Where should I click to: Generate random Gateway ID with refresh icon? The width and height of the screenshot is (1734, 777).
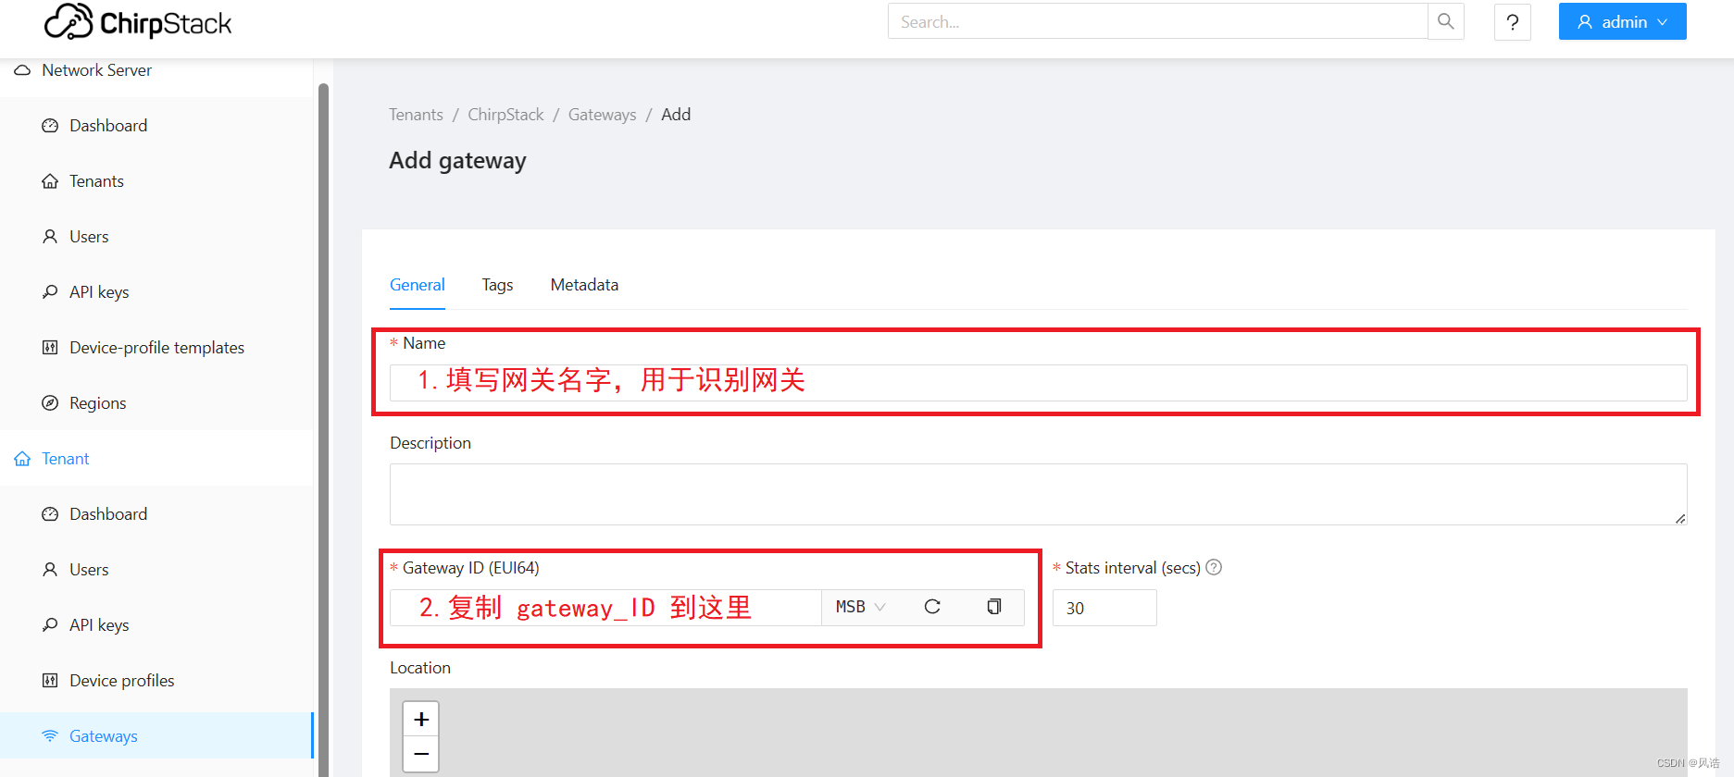click(932, 607)
